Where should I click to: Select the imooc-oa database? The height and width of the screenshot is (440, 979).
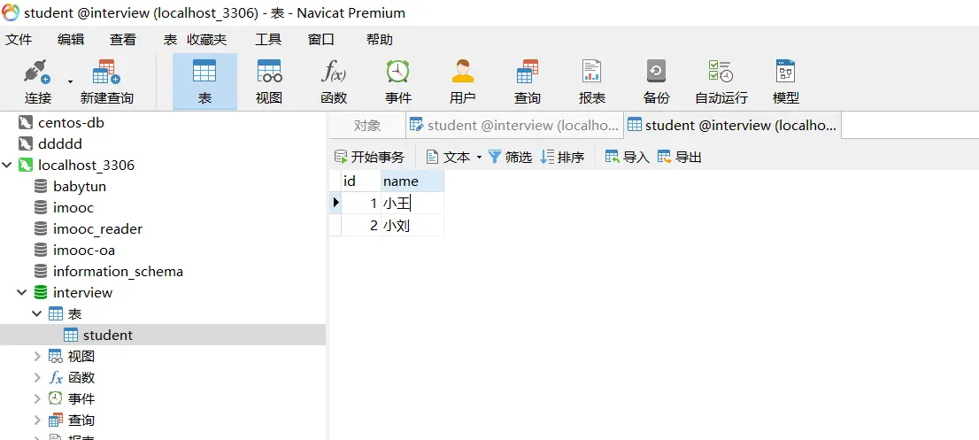(x=84, y=251)
